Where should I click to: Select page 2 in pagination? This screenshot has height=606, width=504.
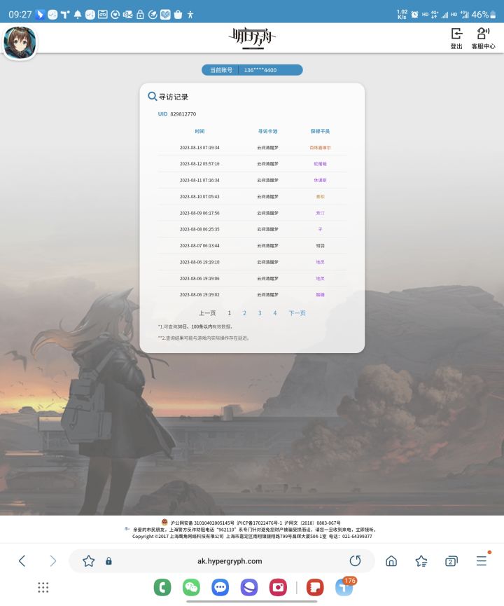point(244,313)
